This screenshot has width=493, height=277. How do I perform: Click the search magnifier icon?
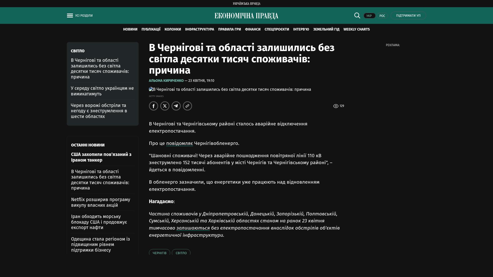pyautogui.click(x=357, y=15)
